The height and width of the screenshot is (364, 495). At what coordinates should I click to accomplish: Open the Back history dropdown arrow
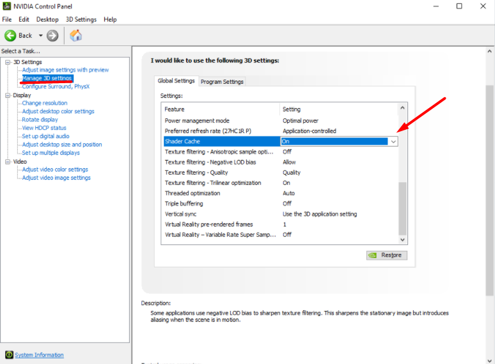pyautogui.click(x=41, y=36)
